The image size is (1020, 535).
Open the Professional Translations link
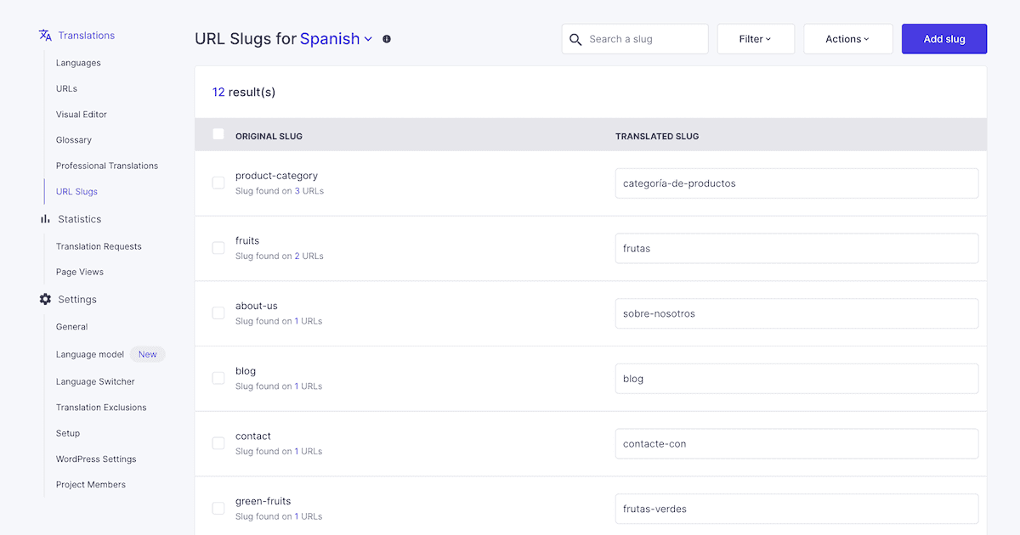[107, 166]
